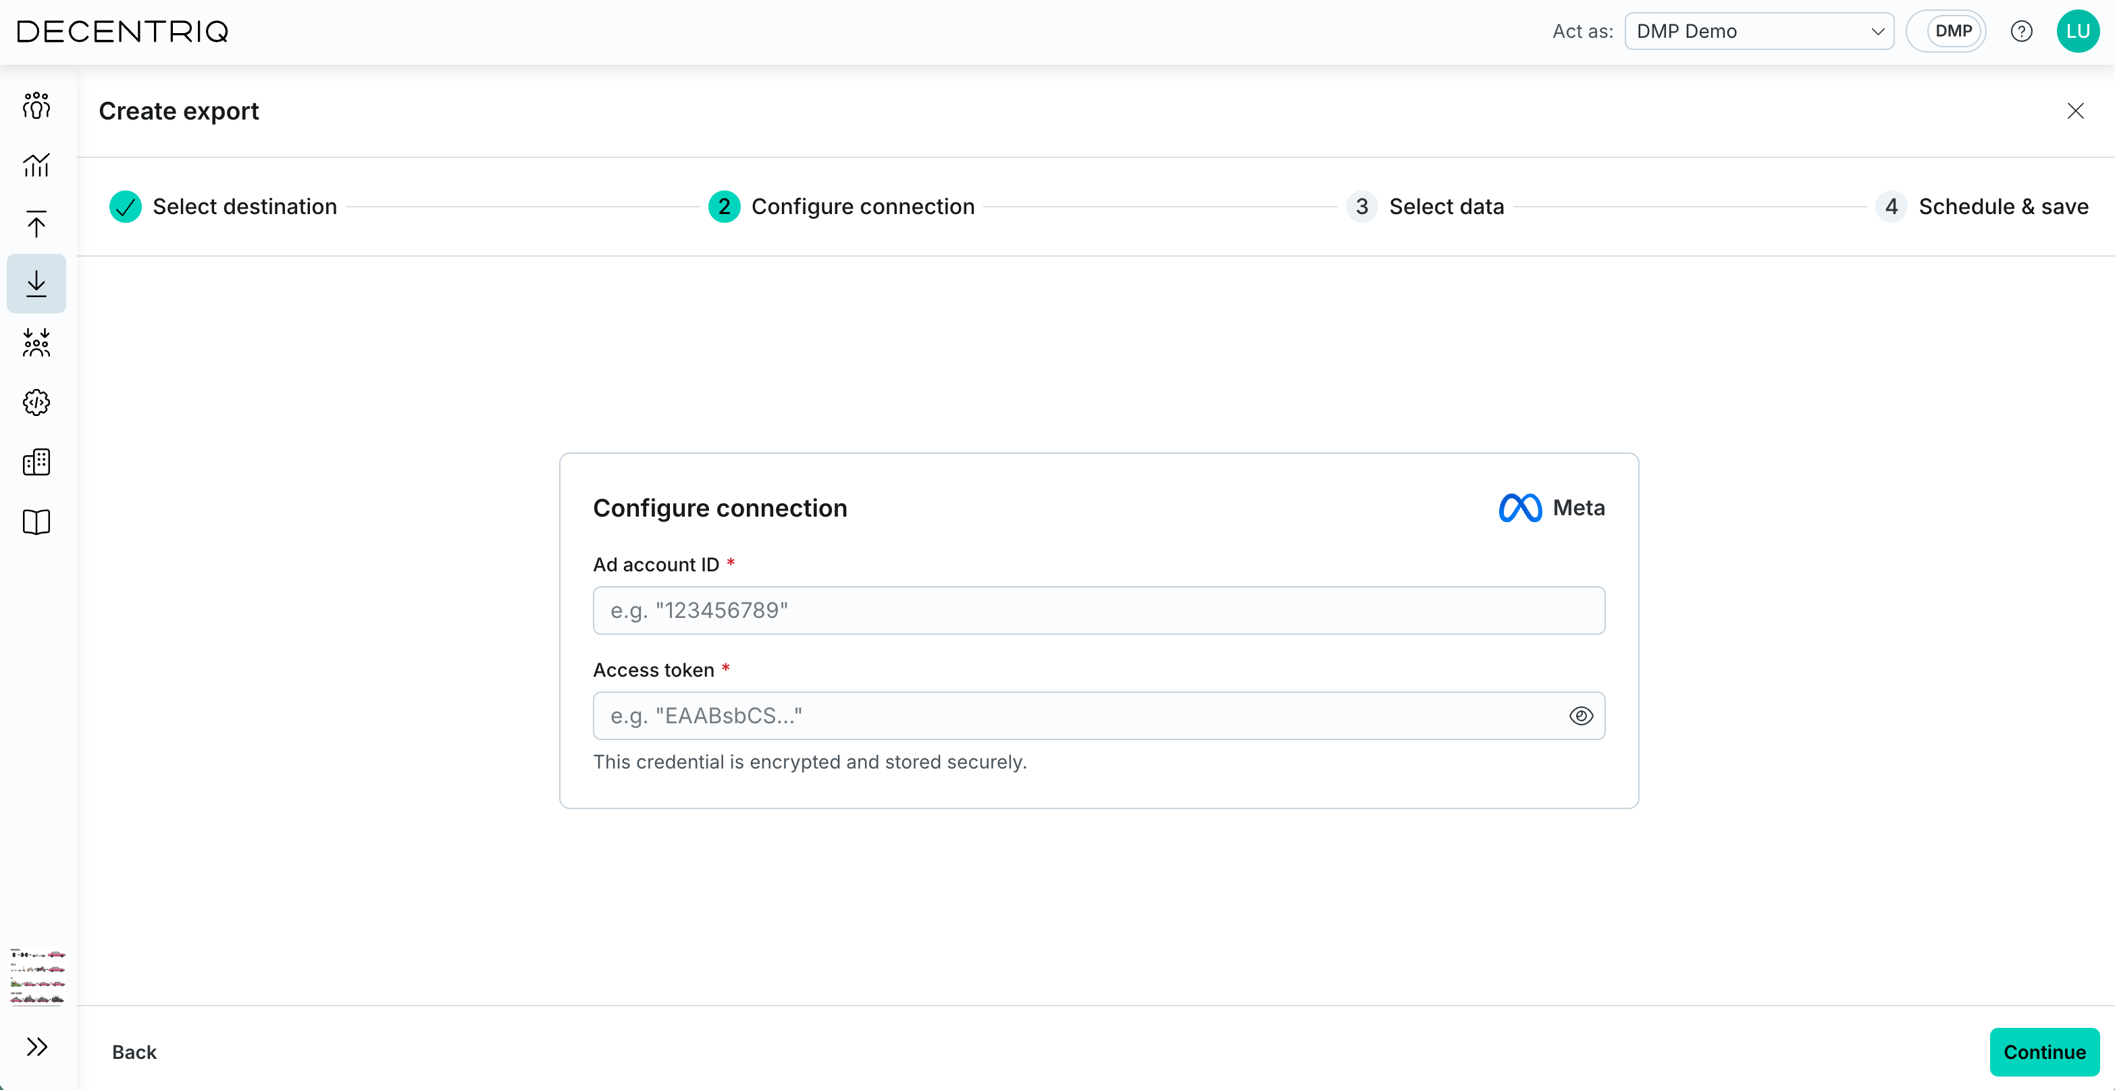Open the Act as DMP Demo dropdown
The width and height of the screenshot is (2115, 1090).
point(1758,31)
